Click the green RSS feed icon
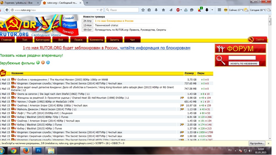The image size is (276, 155). 38,63
